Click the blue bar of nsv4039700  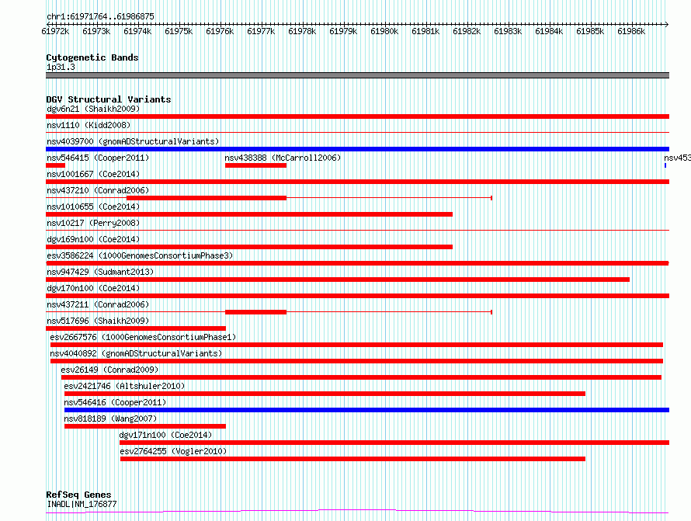pos(357,149)
